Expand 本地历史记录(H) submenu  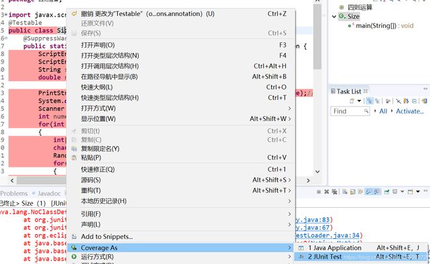pyautogui.click(x=181, y=201)
